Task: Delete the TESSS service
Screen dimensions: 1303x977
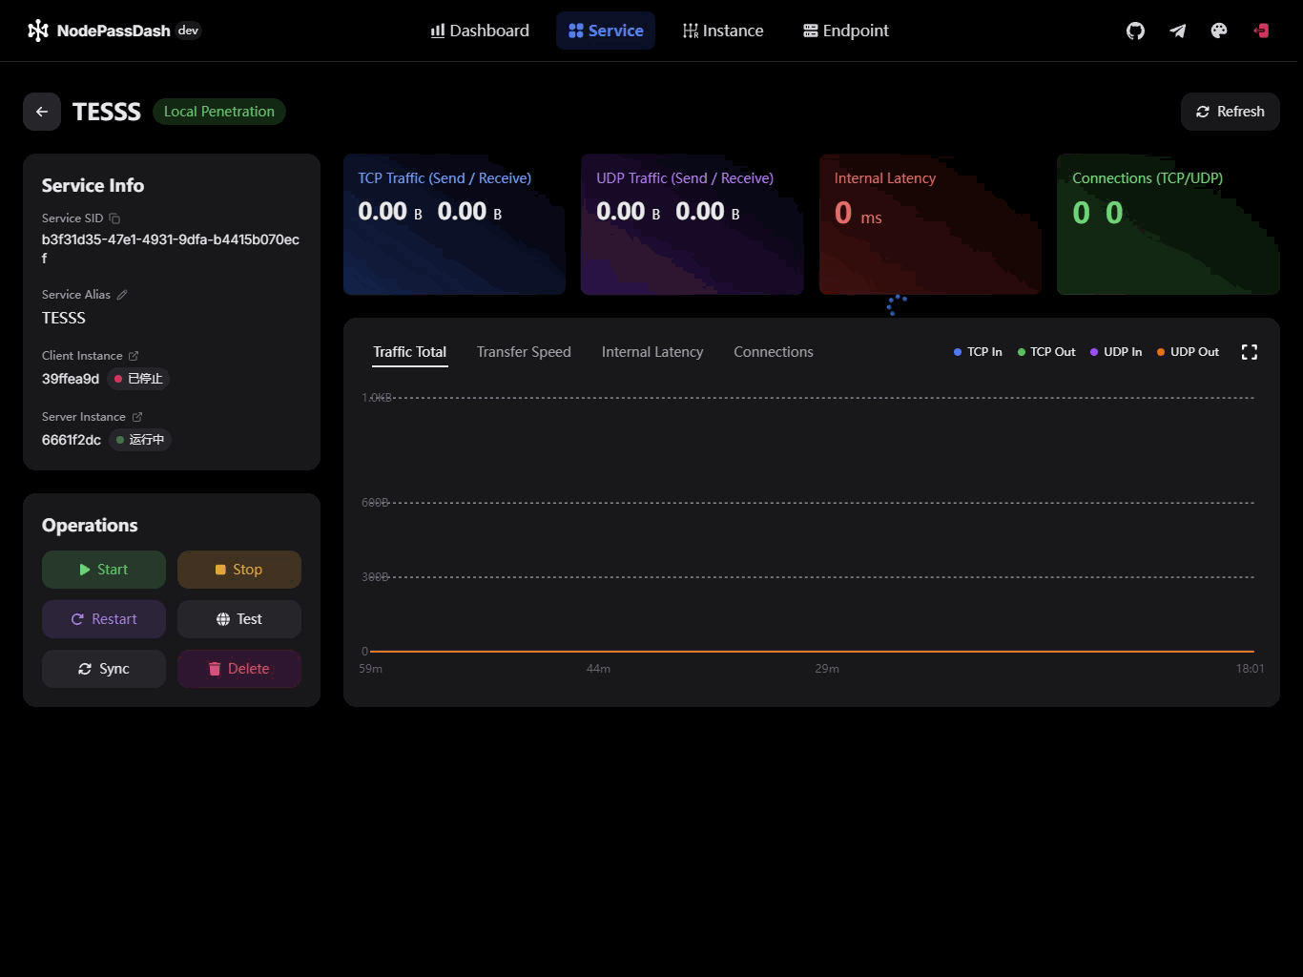Action: tap(239, 669)
